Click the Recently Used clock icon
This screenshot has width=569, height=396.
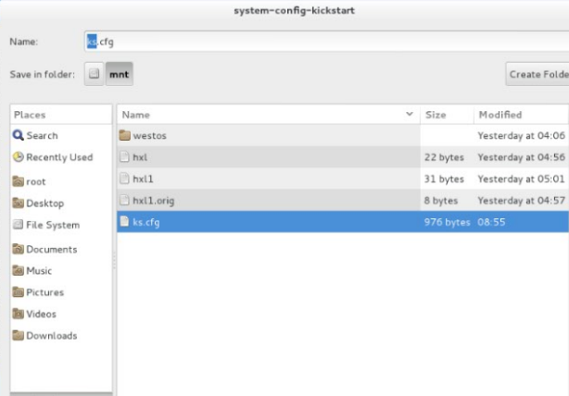18,157
